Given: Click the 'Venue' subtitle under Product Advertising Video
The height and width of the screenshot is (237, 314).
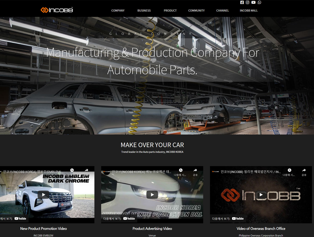Looking at the screenshot, I should [152, 235].
